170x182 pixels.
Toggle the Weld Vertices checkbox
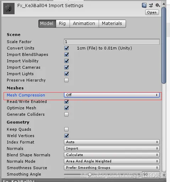pos(66,136)
